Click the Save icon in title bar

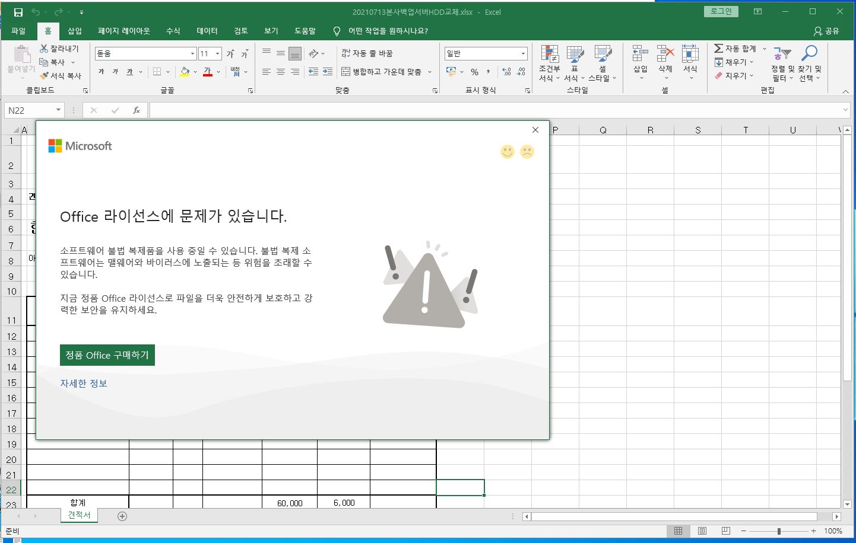(18, 12)
